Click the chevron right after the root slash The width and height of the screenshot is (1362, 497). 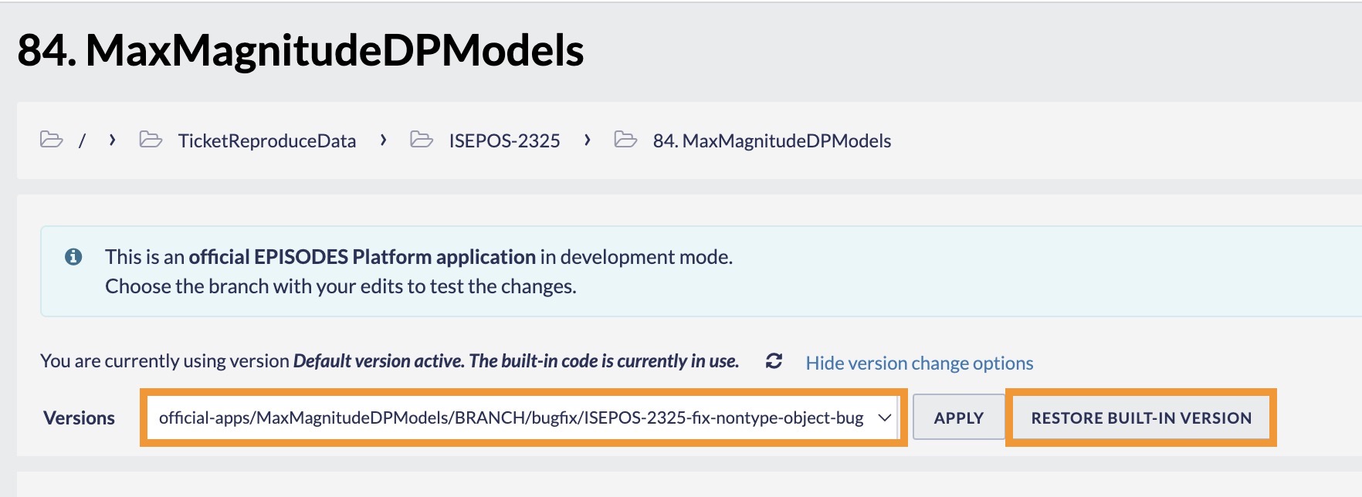113,140
